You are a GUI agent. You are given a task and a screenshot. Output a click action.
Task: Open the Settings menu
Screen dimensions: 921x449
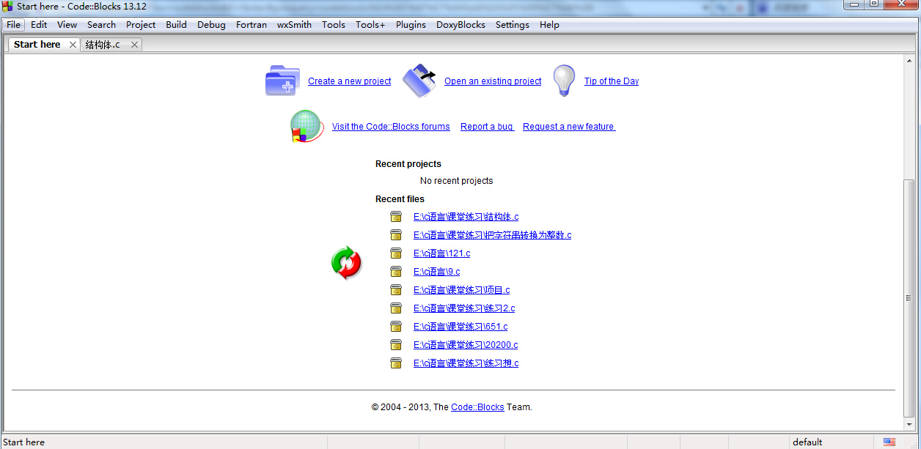[x=513, y=24]
